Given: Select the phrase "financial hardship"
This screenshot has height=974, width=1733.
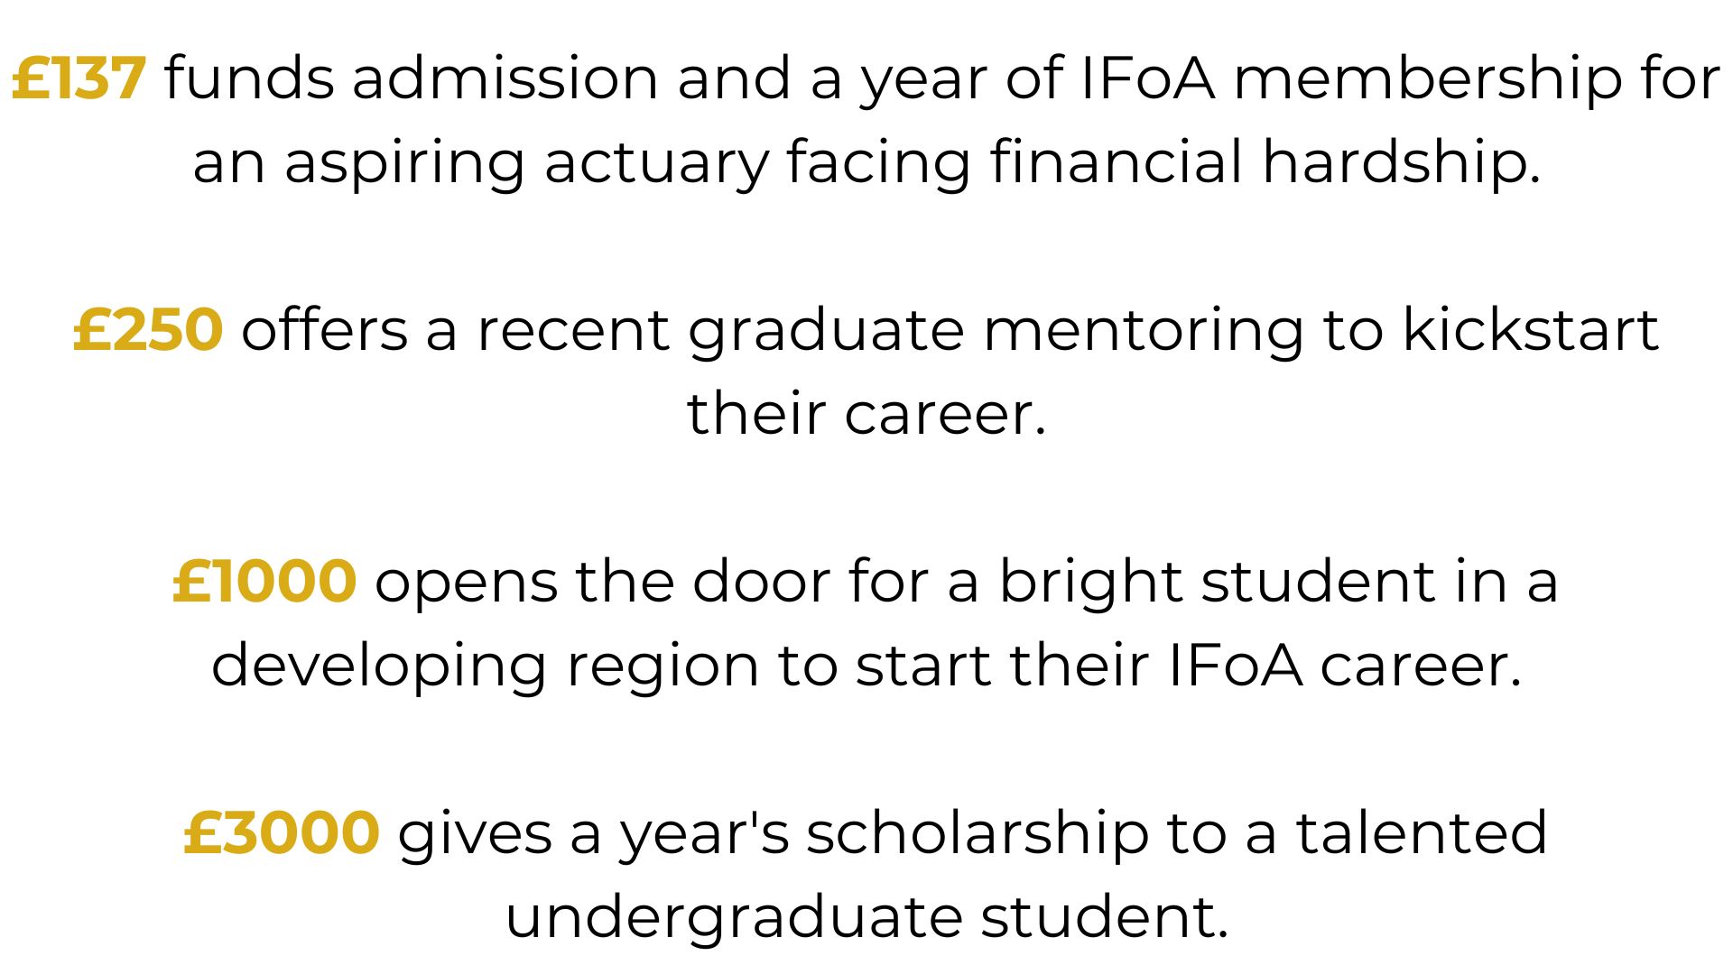Looking at the screenshot, I should 1265,162.
